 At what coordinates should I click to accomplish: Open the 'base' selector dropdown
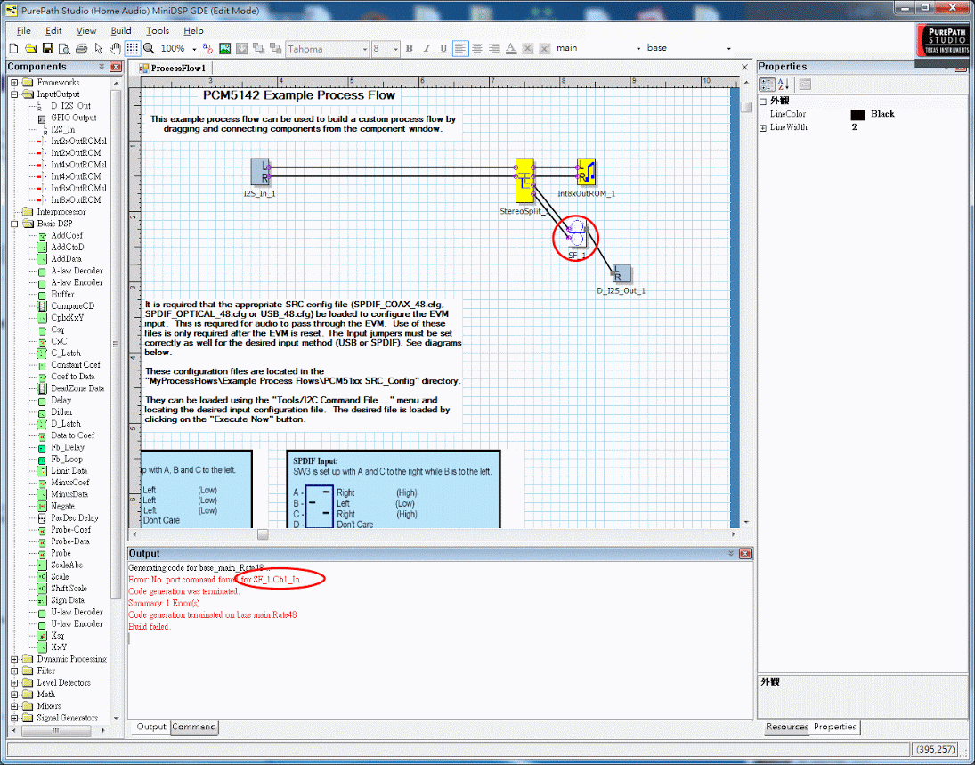[x=728, y=48]
